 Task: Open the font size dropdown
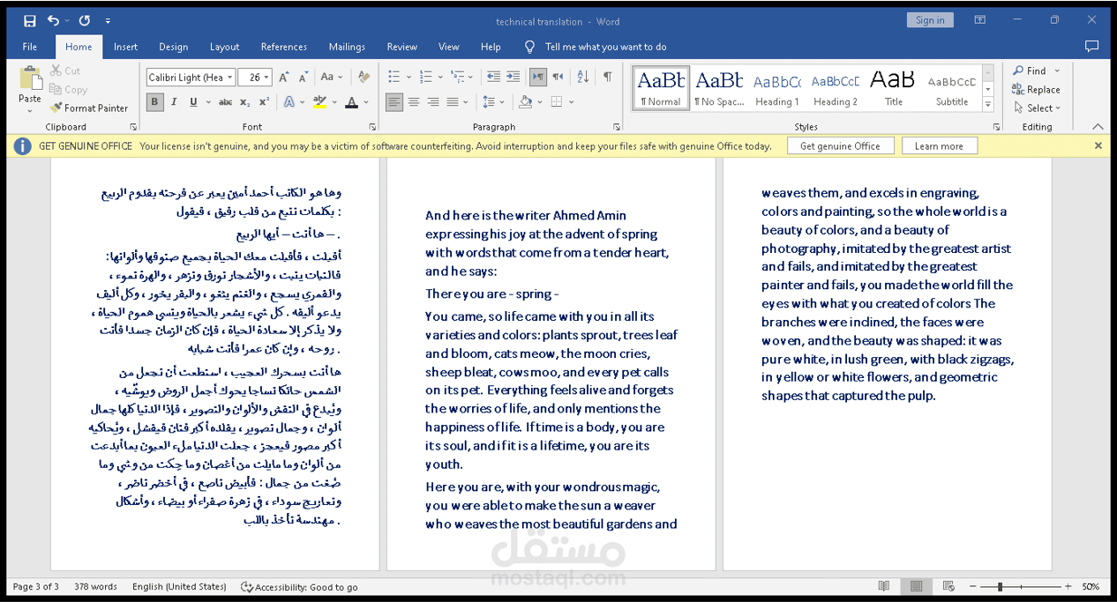[266, 78]
